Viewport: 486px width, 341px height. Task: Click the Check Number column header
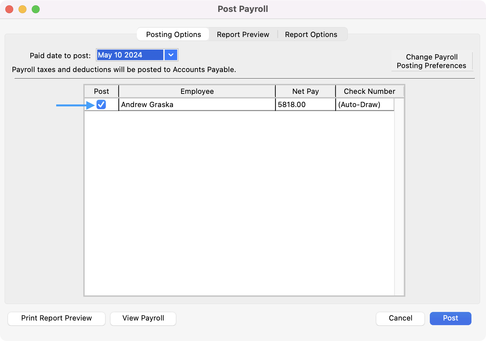click(x=369, y=91)
